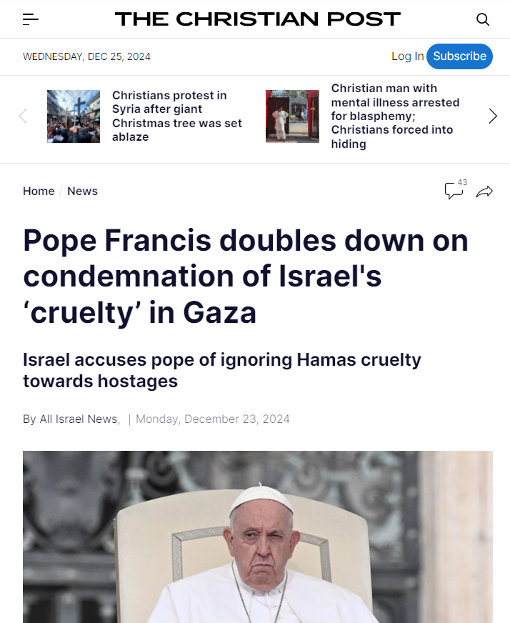The height and width of the screenshot is (623, 510).
Task: Click the main article headline
Action: click(x=246, y=276)
